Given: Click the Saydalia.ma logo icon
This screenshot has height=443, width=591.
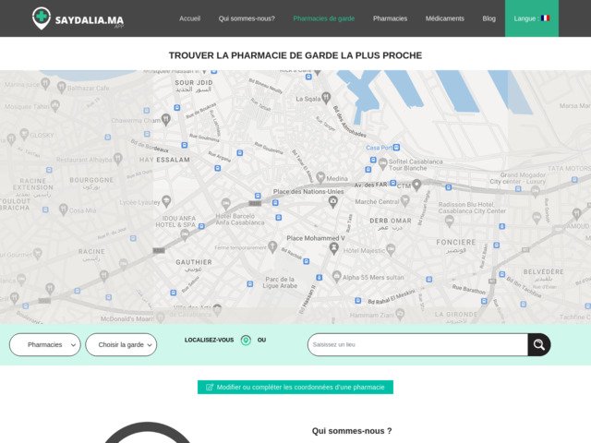Looking at the screenshot, I should click(x=42, y=18).
